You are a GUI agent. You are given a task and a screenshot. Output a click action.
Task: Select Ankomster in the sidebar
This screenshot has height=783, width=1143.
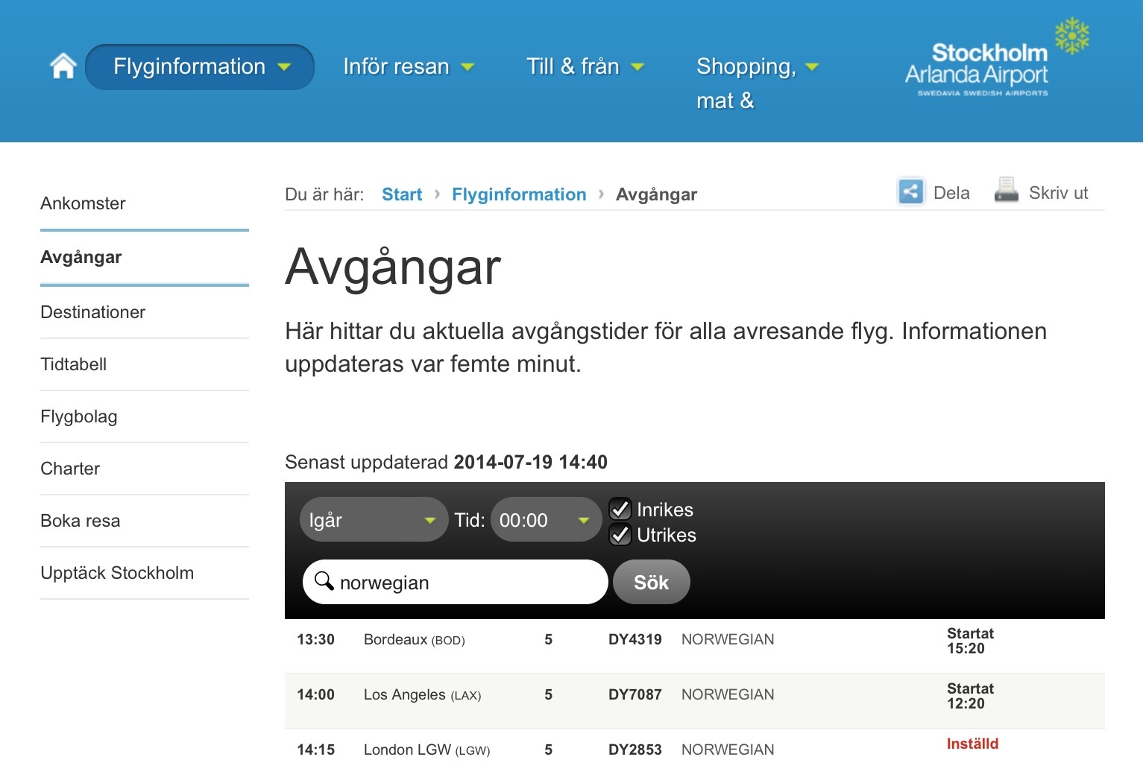(83, 203)
